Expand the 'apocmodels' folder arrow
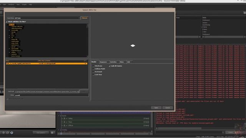246x138 pixels. (x=9, y=49)
